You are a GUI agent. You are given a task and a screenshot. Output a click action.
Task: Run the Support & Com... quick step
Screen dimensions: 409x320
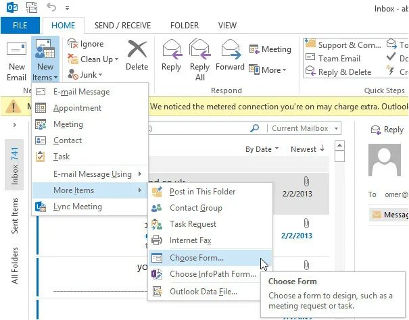coord(343,45)
